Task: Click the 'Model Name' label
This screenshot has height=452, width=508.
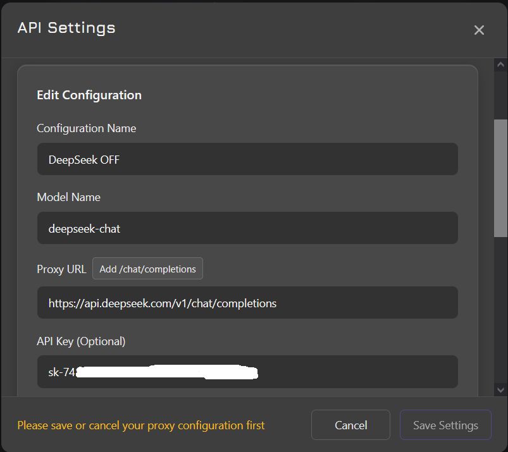Action: (x=68, y=197)
